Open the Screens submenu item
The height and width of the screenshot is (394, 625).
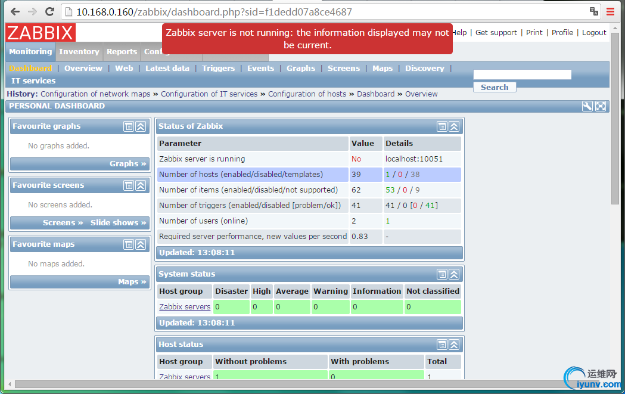click(x=344, y=68)
